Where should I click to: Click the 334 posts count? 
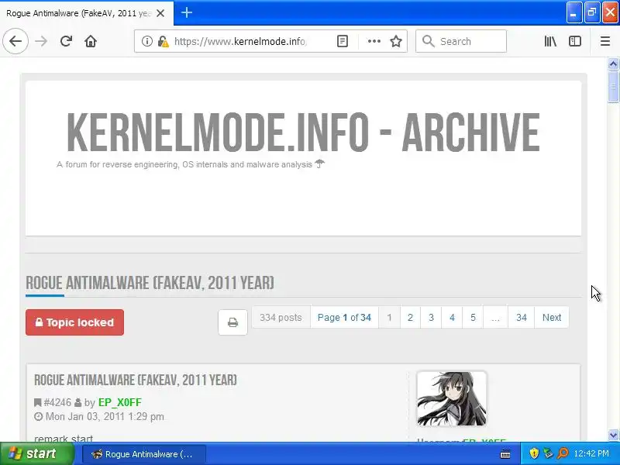(x=281, y=318)
